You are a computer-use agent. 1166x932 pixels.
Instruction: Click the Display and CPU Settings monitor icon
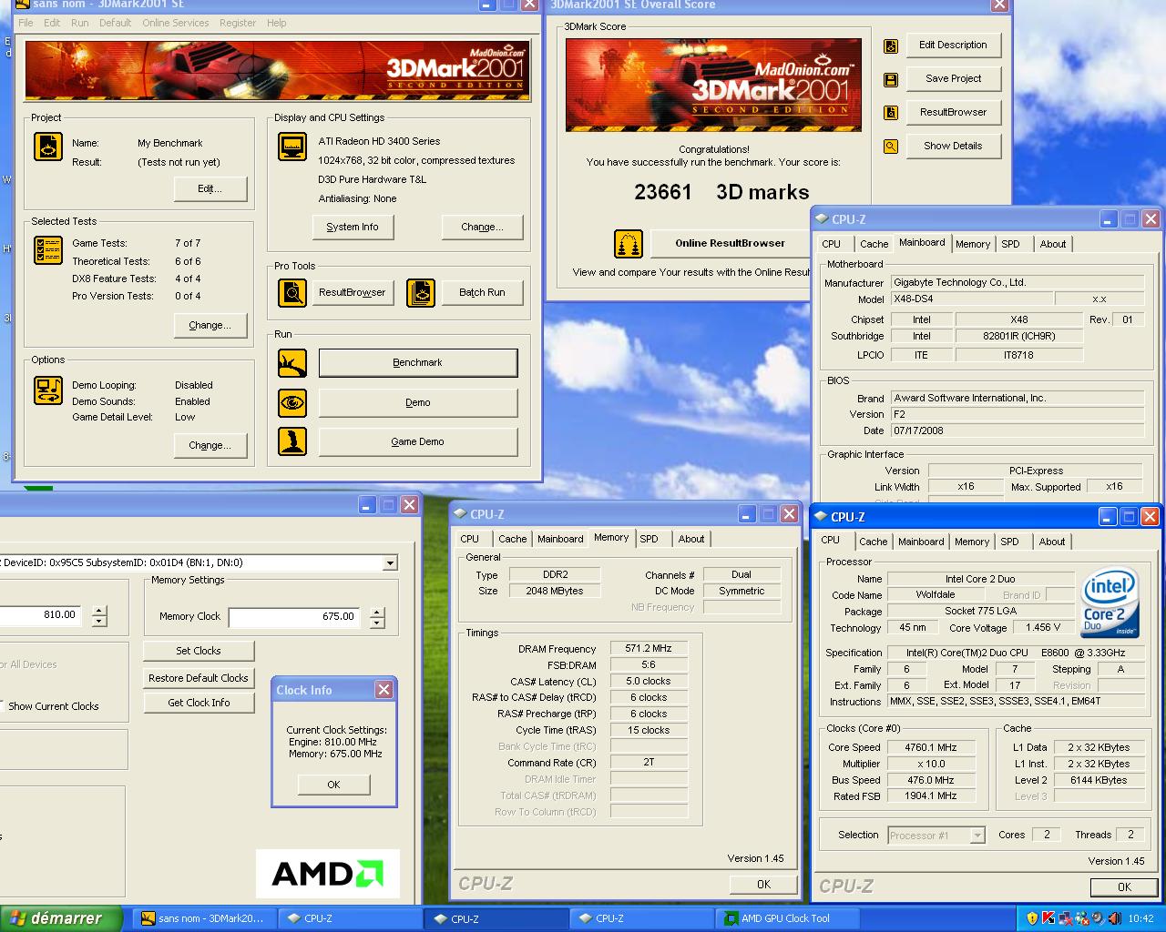[x=292, y=147]
